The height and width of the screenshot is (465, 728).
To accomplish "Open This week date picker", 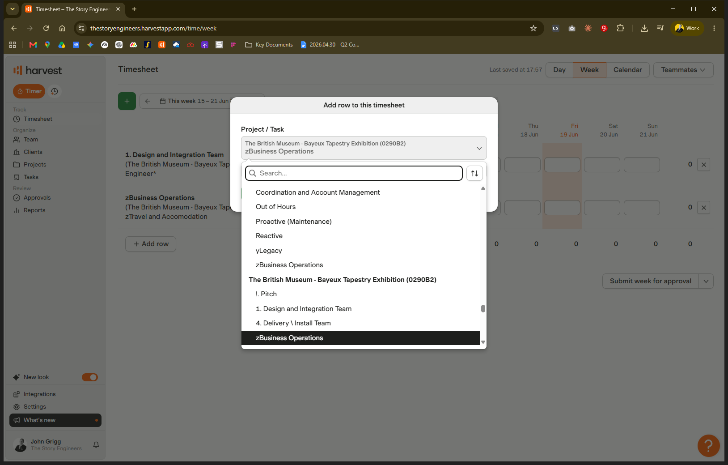I will click(194, 101).
